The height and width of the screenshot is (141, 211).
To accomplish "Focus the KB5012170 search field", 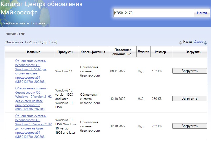I will 154,13.
